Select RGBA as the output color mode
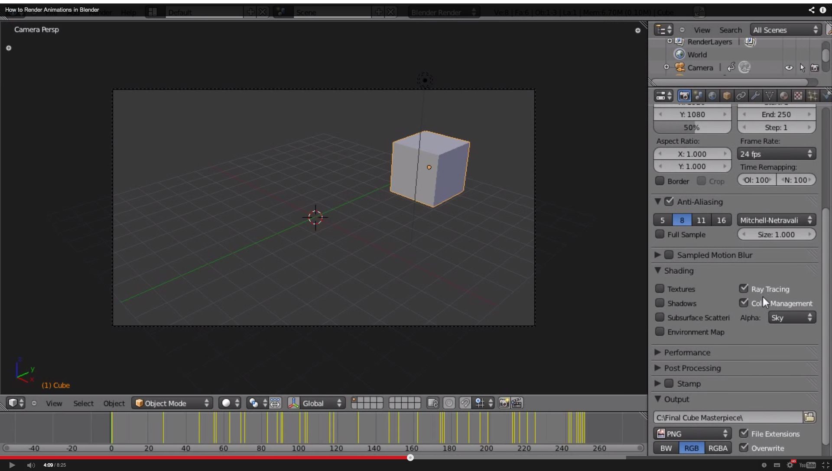This screenshot has height=471, width=832. (x=718, y=448)
